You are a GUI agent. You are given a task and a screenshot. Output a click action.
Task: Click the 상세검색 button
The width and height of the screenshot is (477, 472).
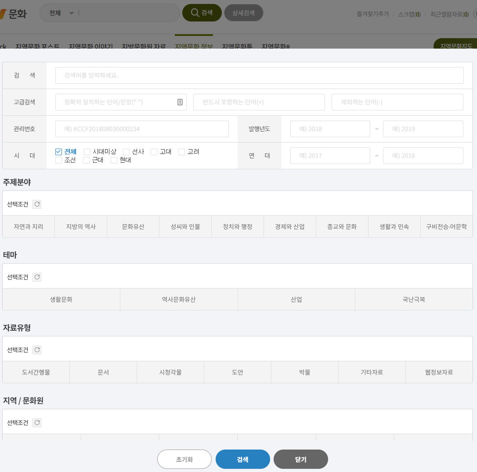click(x=243, y=13)
